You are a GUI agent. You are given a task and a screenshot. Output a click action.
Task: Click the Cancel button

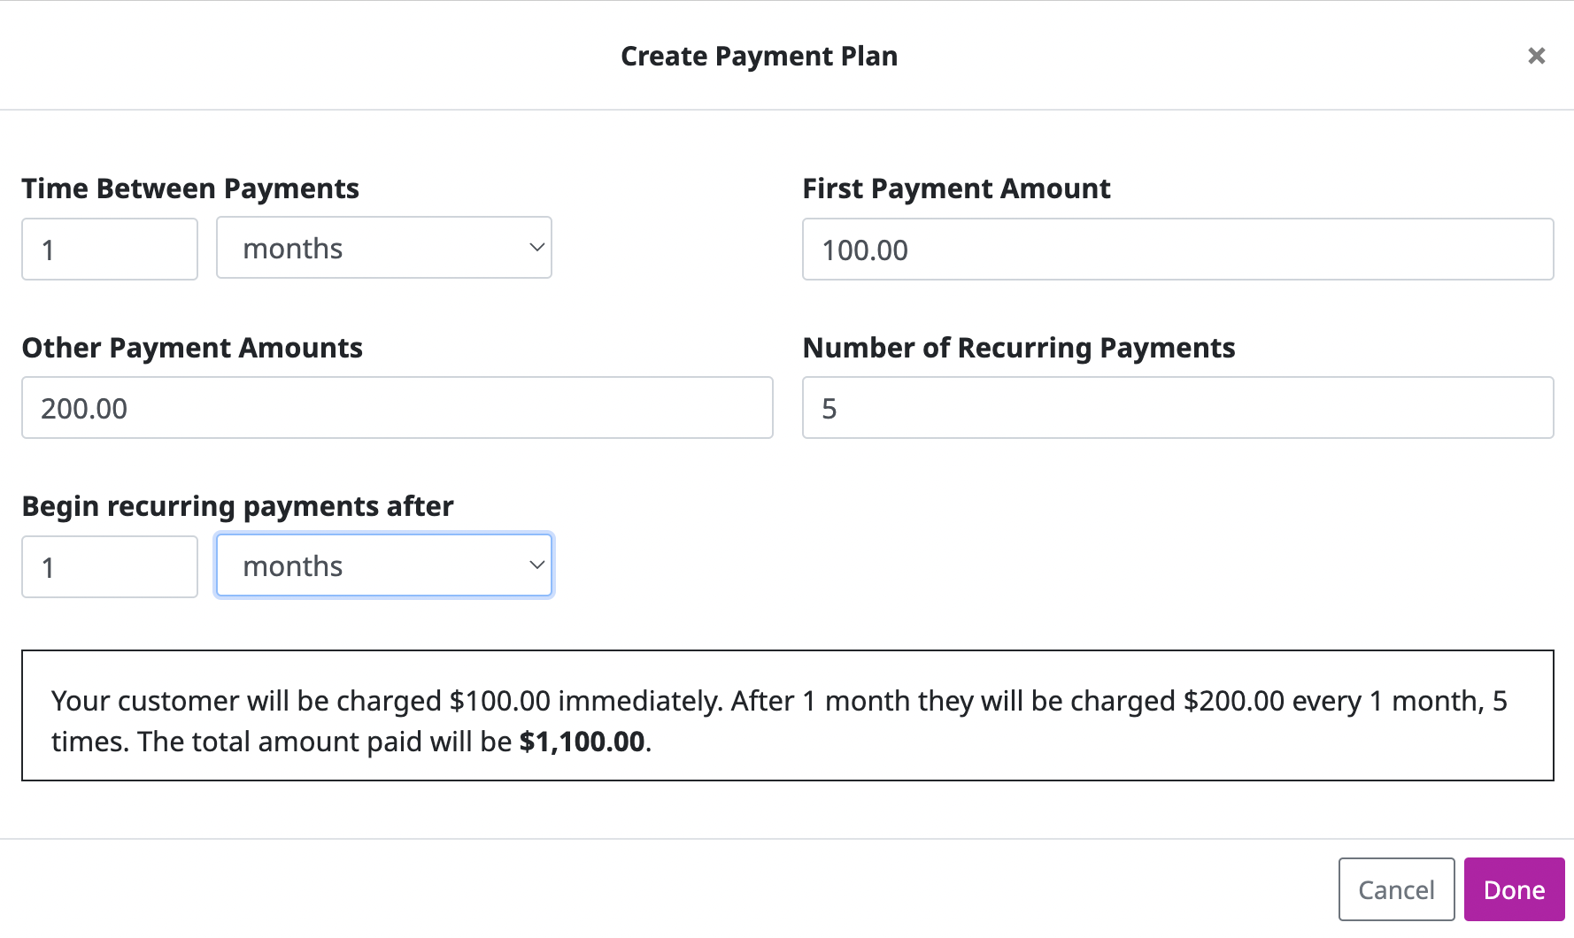point(1396,889)
